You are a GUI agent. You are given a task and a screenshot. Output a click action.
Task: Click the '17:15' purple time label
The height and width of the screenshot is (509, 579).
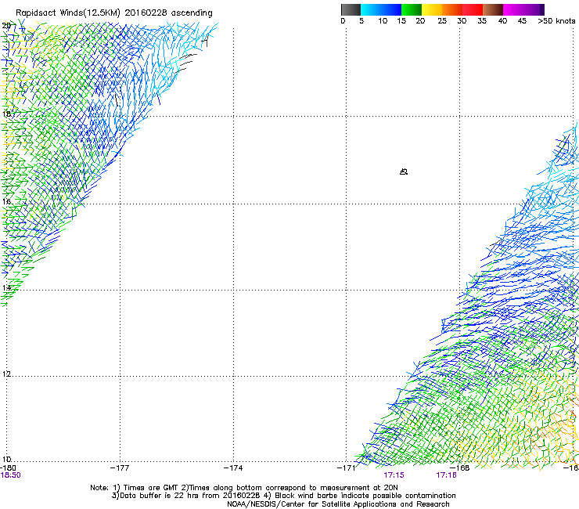pos(394,475)
